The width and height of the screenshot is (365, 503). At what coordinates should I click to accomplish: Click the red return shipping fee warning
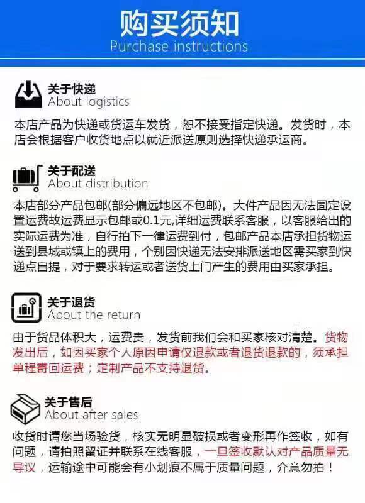(181, 353)
